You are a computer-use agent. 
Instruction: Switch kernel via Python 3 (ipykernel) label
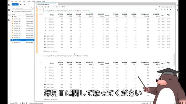coord(167,7)
